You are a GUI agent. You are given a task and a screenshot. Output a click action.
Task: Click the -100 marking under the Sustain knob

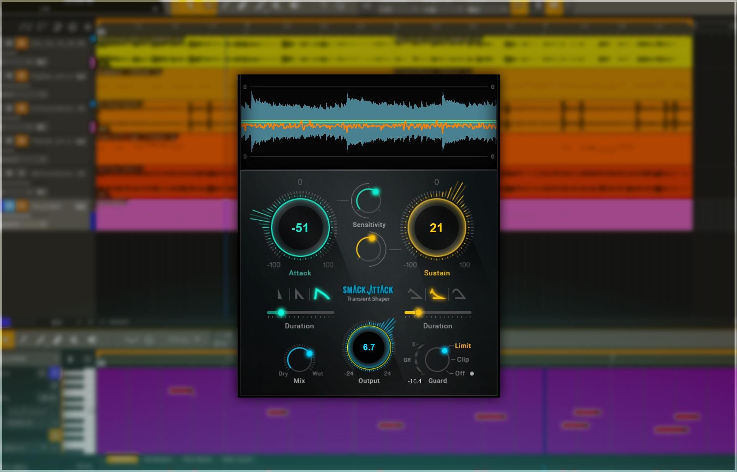click(x=410, y=265)
